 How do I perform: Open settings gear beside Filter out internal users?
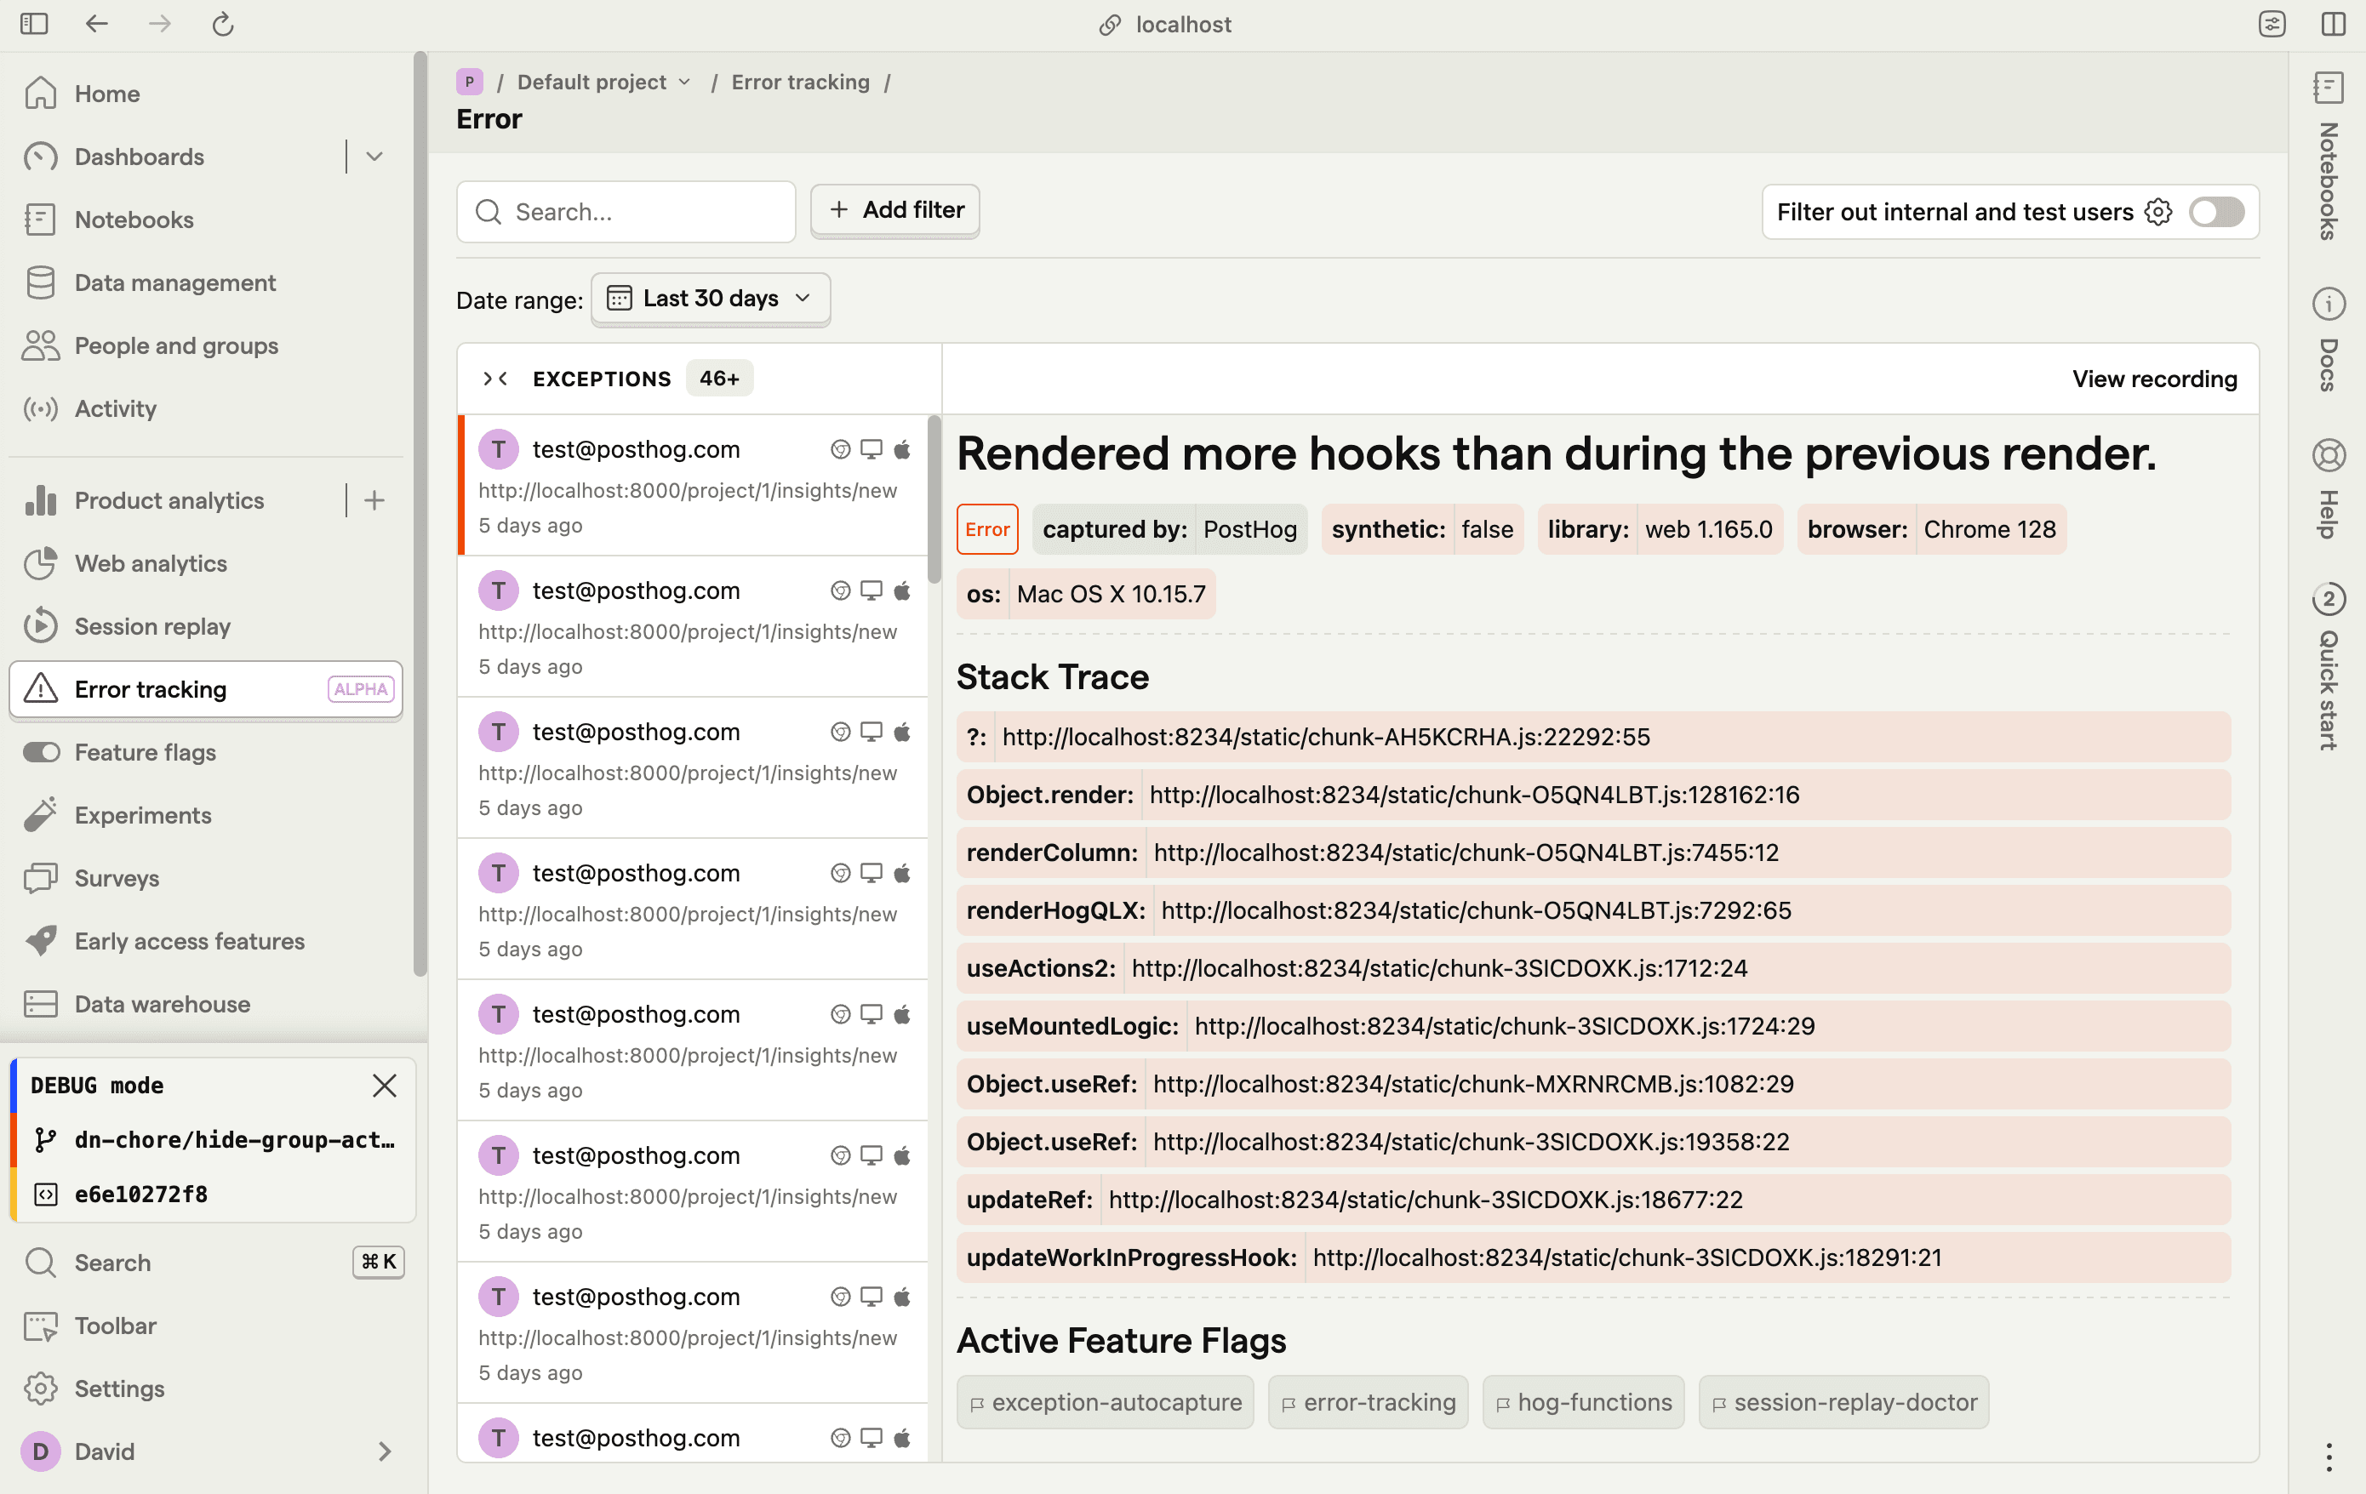pos(2158,211)
